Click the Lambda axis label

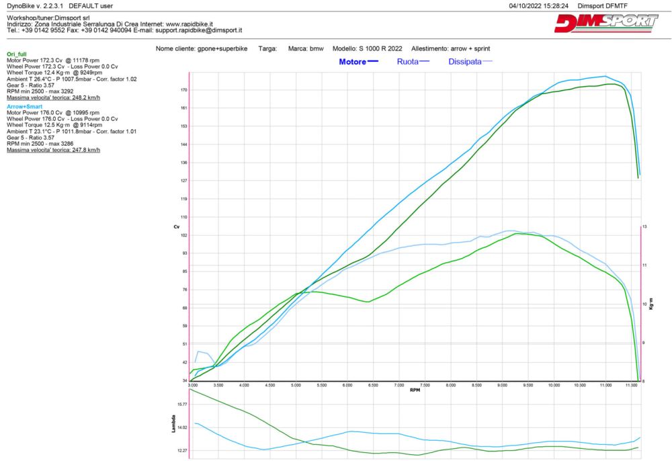coord(175,423)
